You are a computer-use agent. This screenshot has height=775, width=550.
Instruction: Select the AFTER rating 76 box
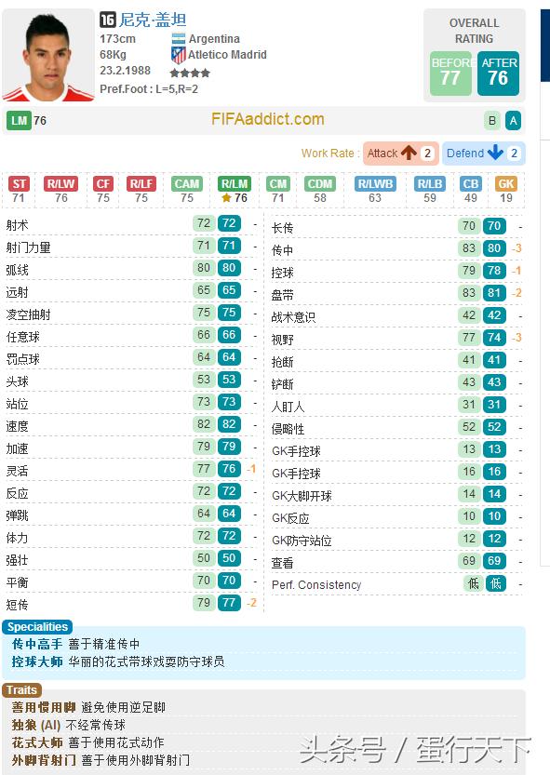[498, 73]
